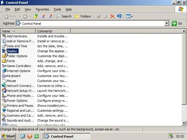Click the Control Panel taskbar button

coord(67,136)
